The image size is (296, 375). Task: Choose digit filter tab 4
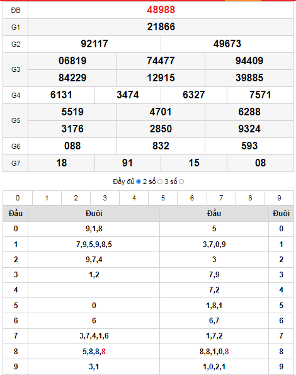(x=134, y=198)
